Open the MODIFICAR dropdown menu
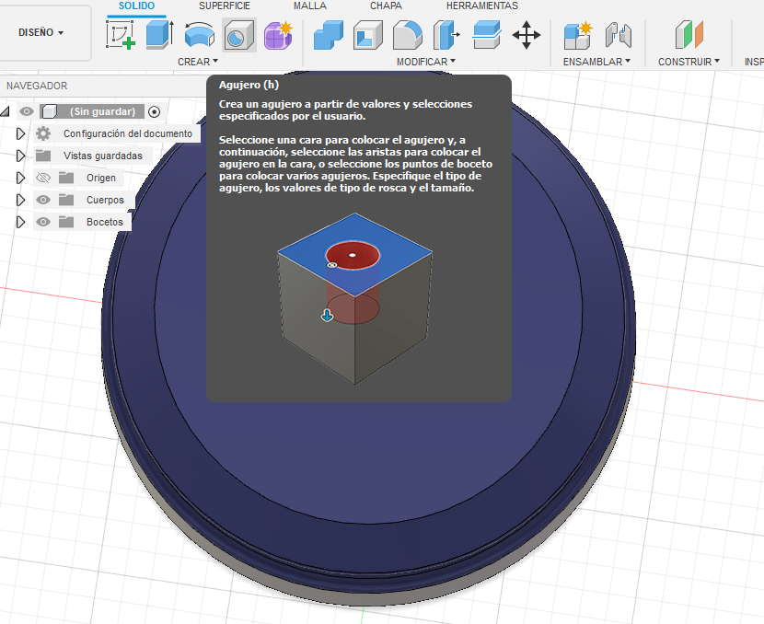 426,62
